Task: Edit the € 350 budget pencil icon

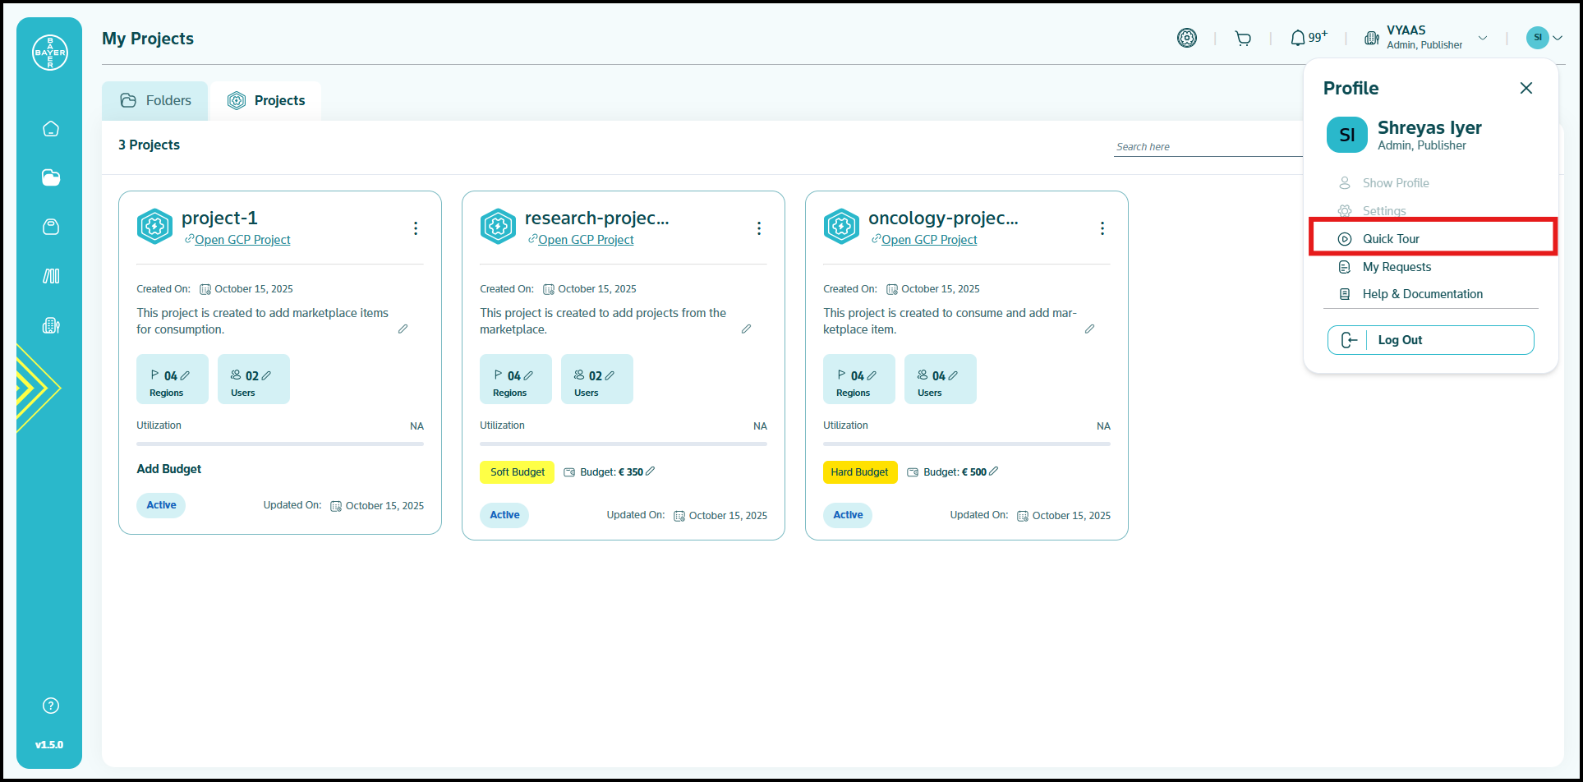Action: [651, 471]
